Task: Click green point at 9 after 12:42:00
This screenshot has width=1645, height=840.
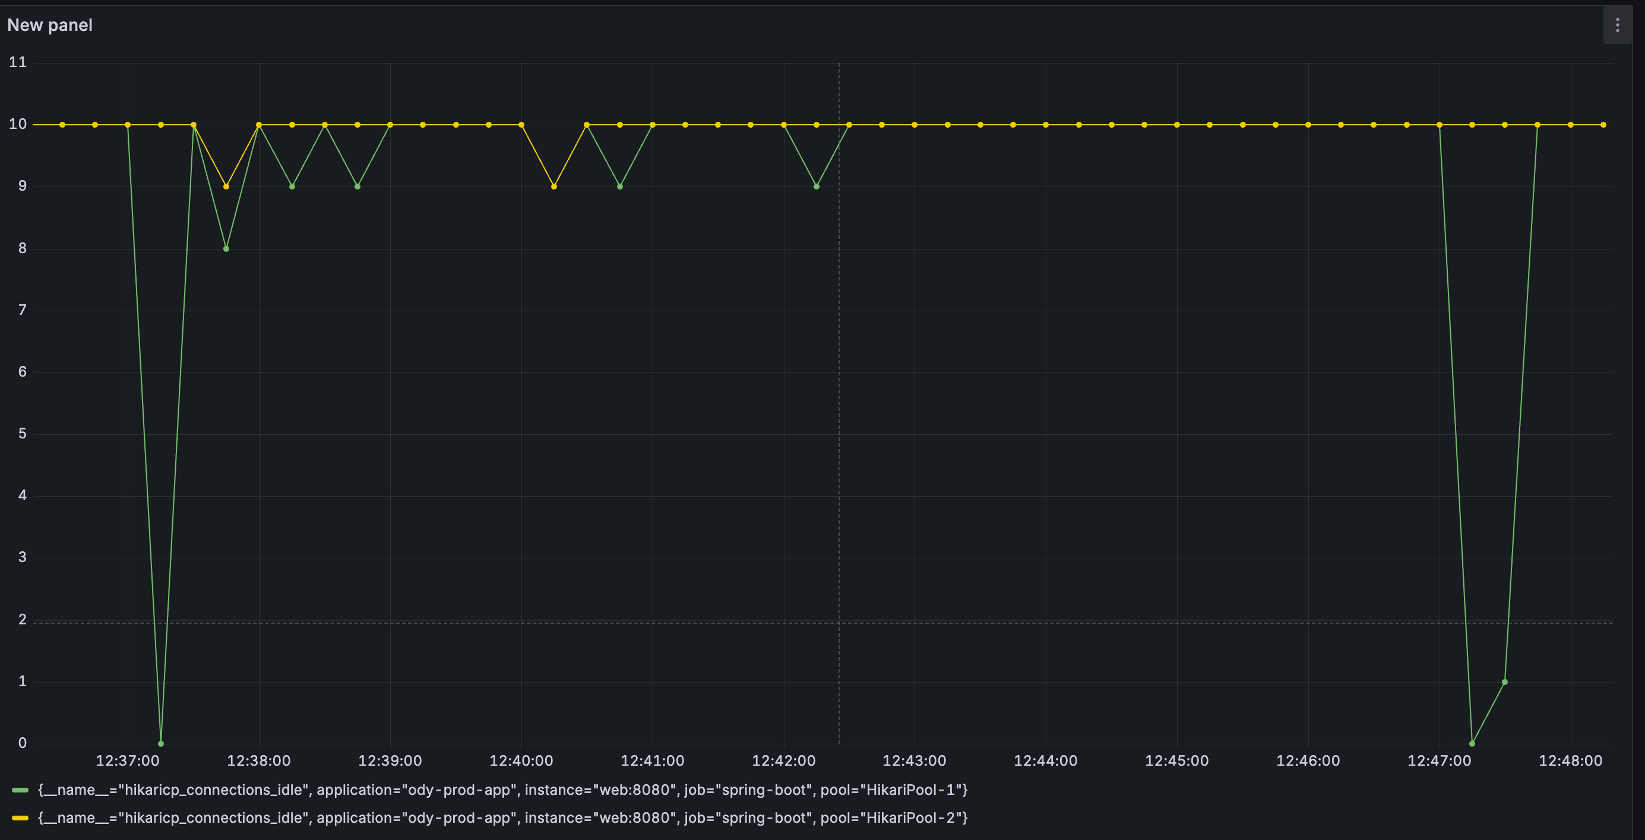Action: 816,187
